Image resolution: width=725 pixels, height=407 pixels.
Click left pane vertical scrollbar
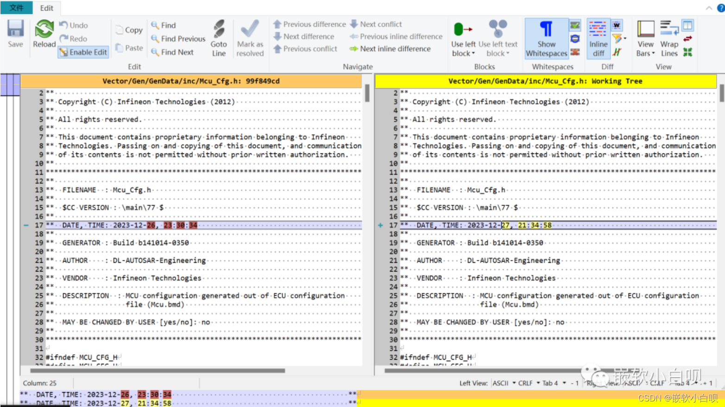coord(367,93)
